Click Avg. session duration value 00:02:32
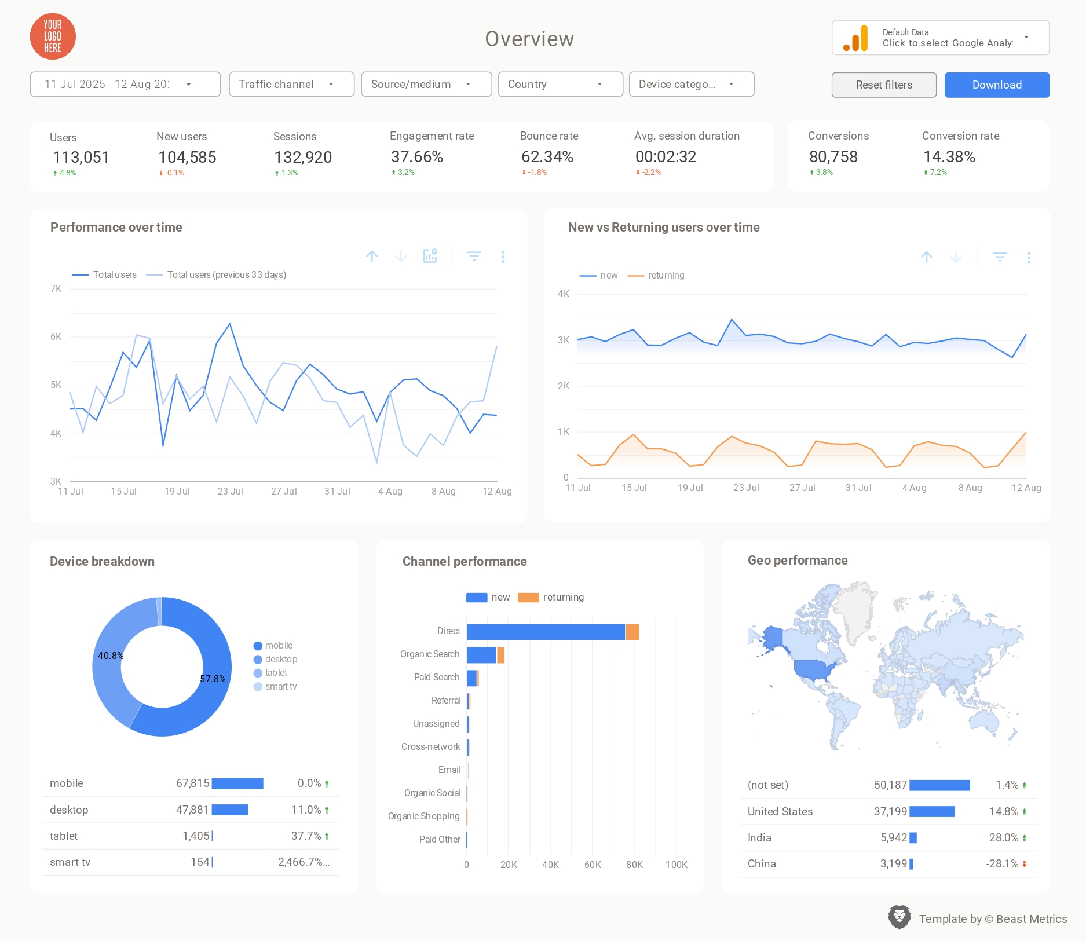Image resolution: width=1086 pixels, height=941 pixels. [666, 157]
